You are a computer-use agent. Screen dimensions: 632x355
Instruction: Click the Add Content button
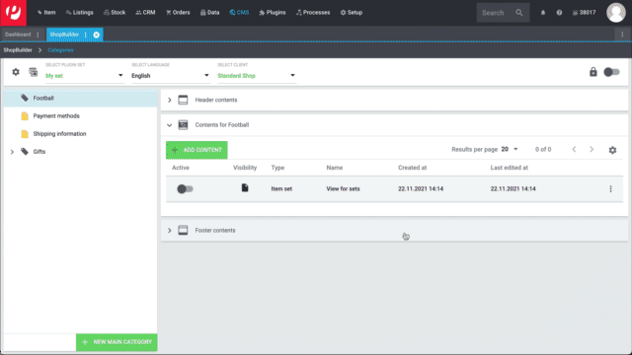click(x=197, y=150)
